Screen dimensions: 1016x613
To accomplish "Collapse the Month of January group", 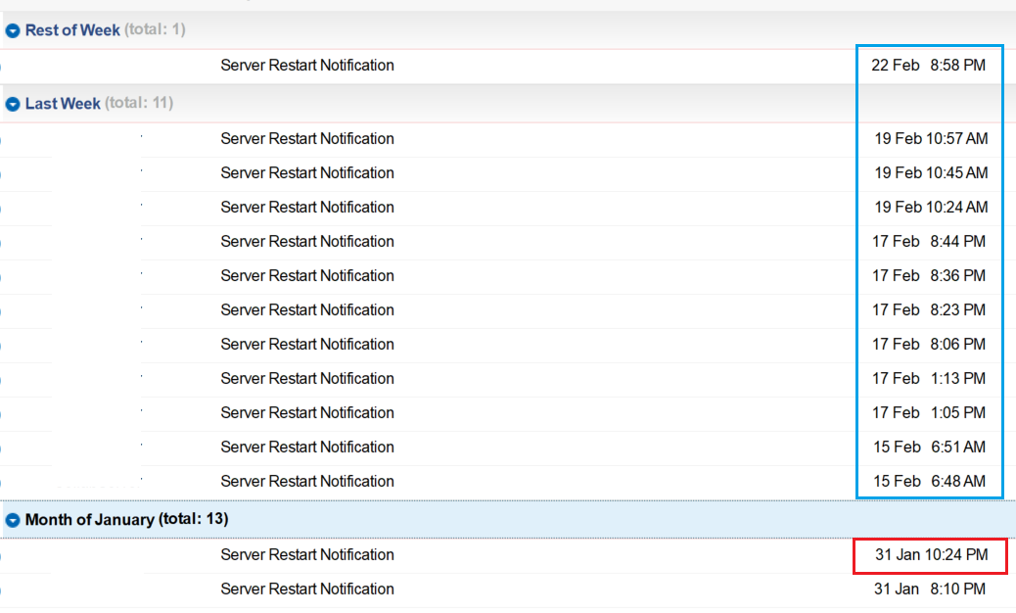I will (x=13, y=520).
